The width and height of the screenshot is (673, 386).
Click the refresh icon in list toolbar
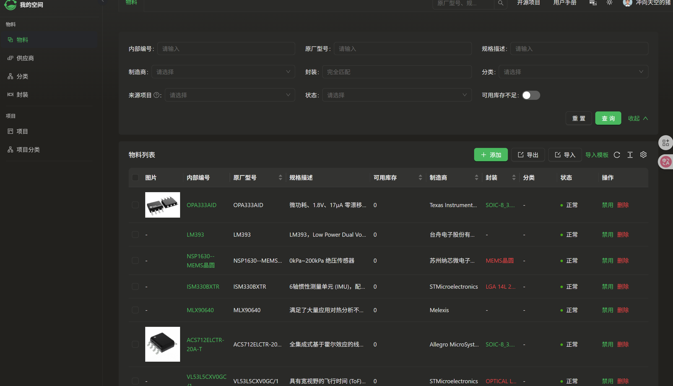[x=617, y=155]
